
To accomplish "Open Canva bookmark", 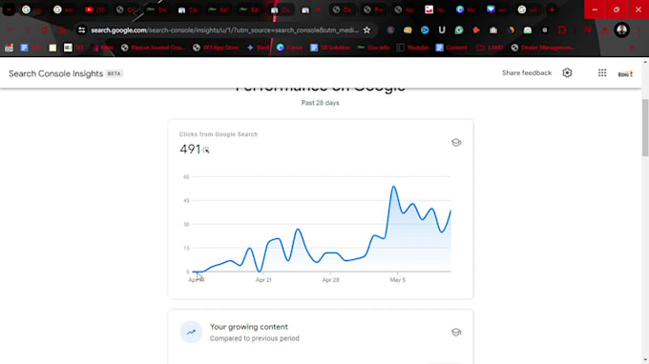I will coord(289,48).
